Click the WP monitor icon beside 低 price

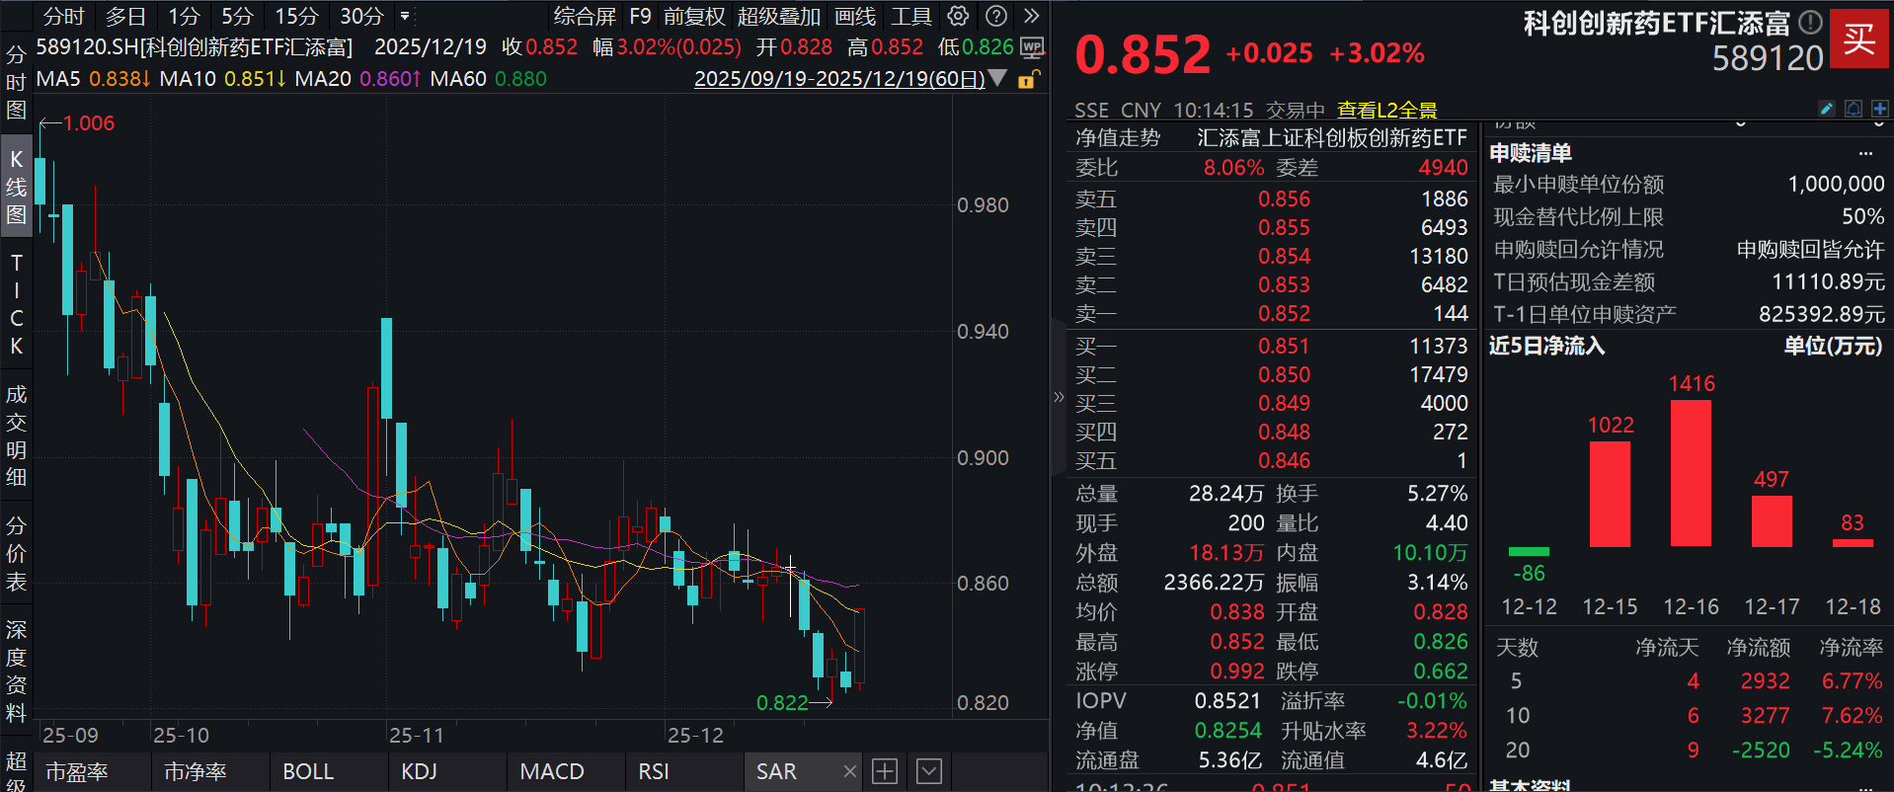pos(1032,47)
